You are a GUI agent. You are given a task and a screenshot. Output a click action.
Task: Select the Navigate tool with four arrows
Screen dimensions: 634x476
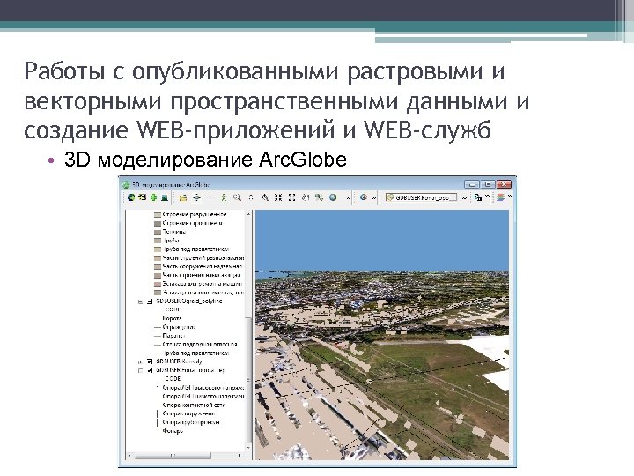click(197, 197)
